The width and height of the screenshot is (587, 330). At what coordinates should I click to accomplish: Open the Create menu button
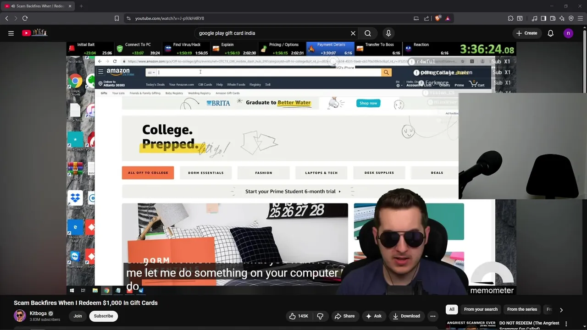coord(526,33)
